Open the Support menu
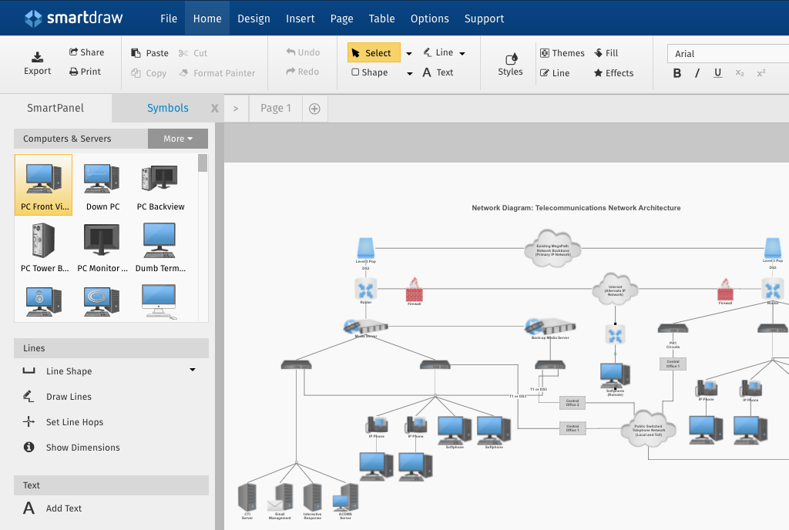Screen dimensions: 789x530 pos(484,18)
